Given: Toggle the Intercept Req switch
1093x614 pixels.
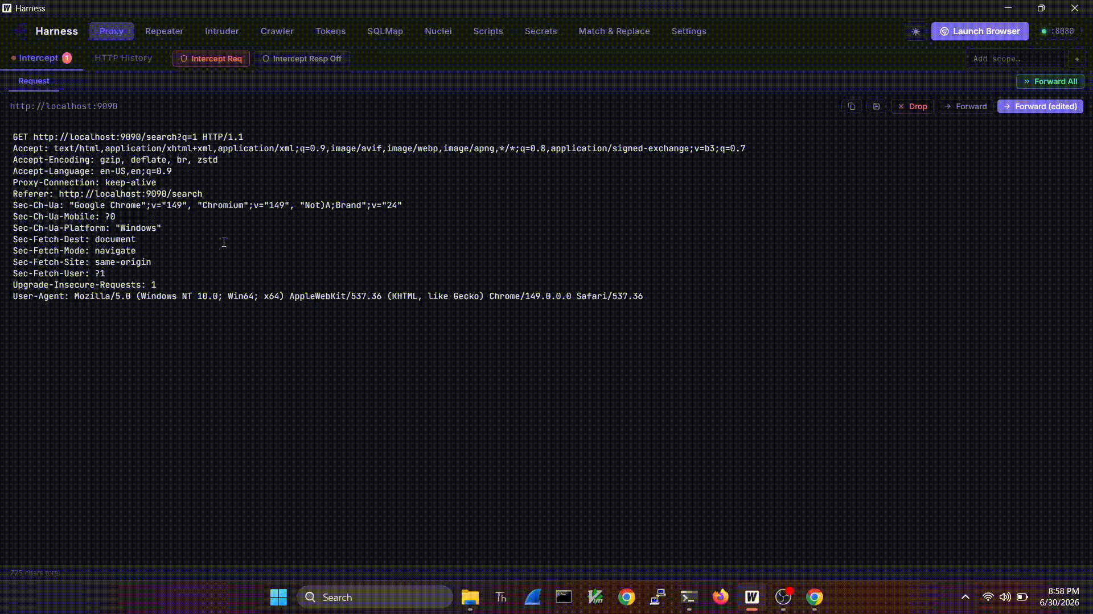Looking at the screenshot, I should coord(211,59).
